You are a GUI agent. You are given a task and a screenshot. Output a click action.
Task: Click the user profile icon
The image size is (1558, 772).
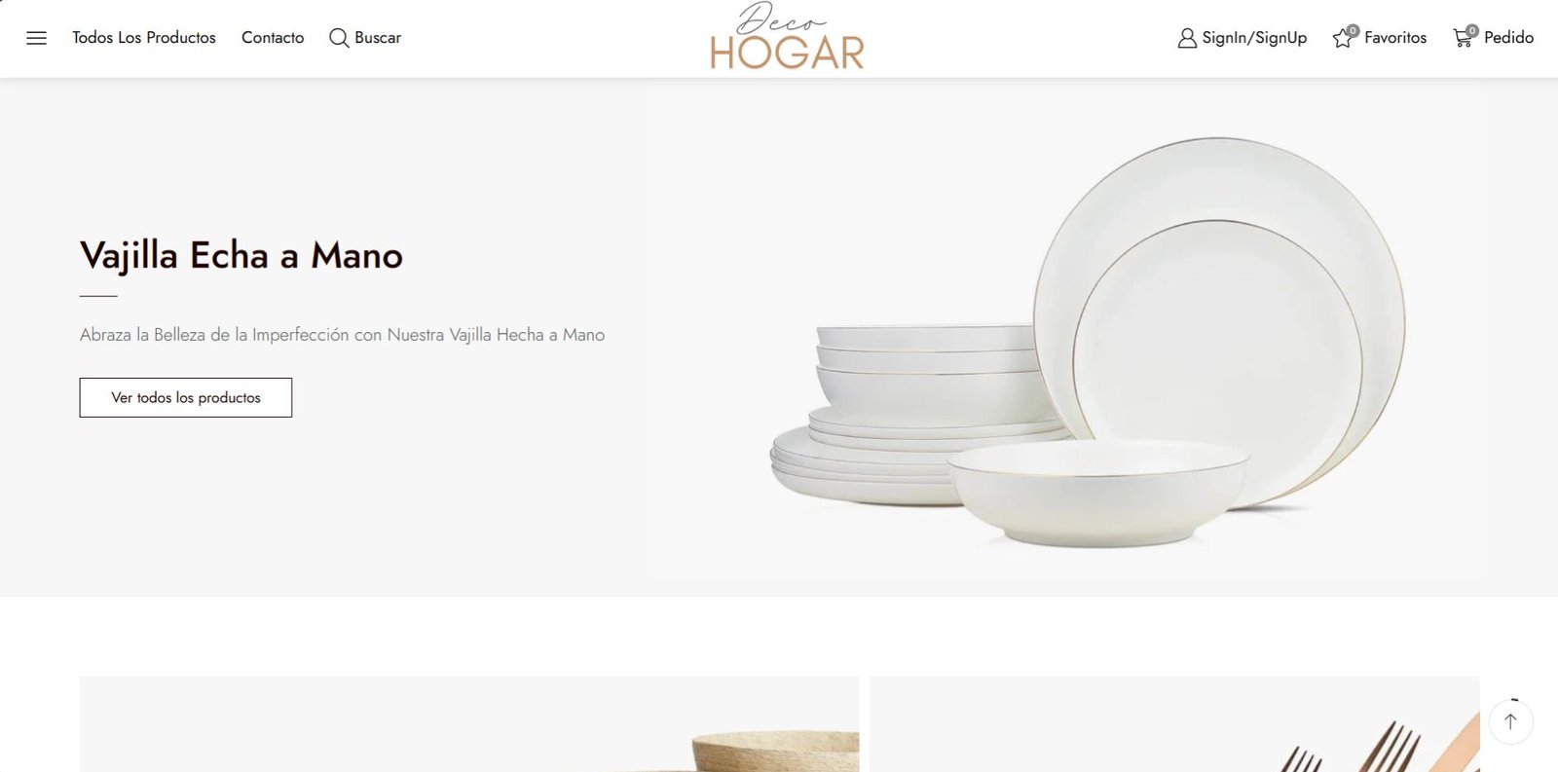click(x=1187, y=38)
